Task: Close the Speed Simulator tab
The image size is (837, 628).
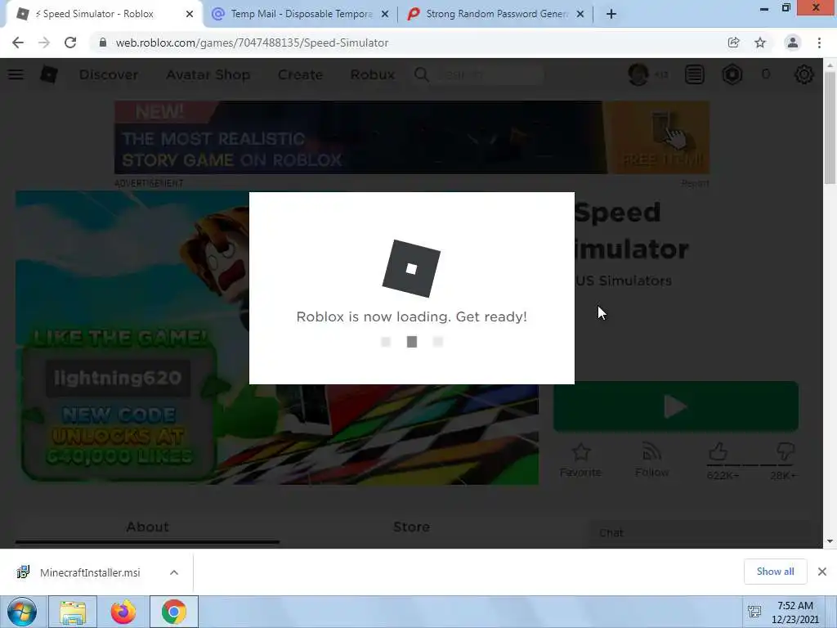Action: click(190, 15)
